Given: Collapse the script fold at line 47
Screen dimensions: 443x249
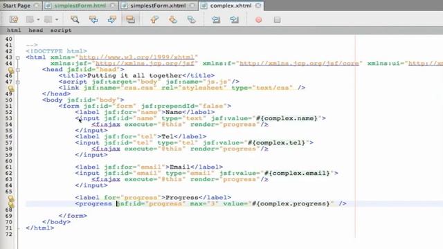Looking at the screenshot, I should coord(17,82).
